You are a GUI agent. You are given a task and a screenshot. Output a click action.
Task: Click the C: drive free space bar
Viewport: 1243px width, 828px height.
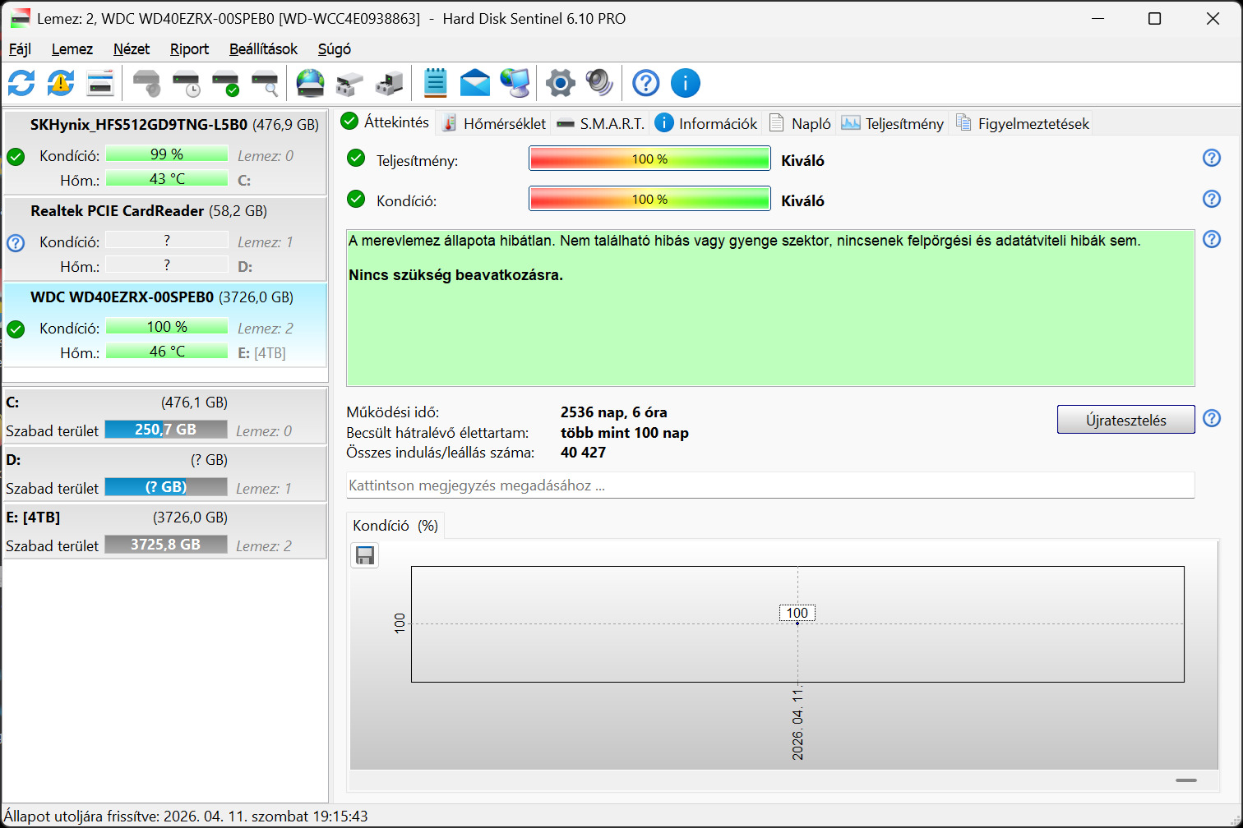coord(166,430)
